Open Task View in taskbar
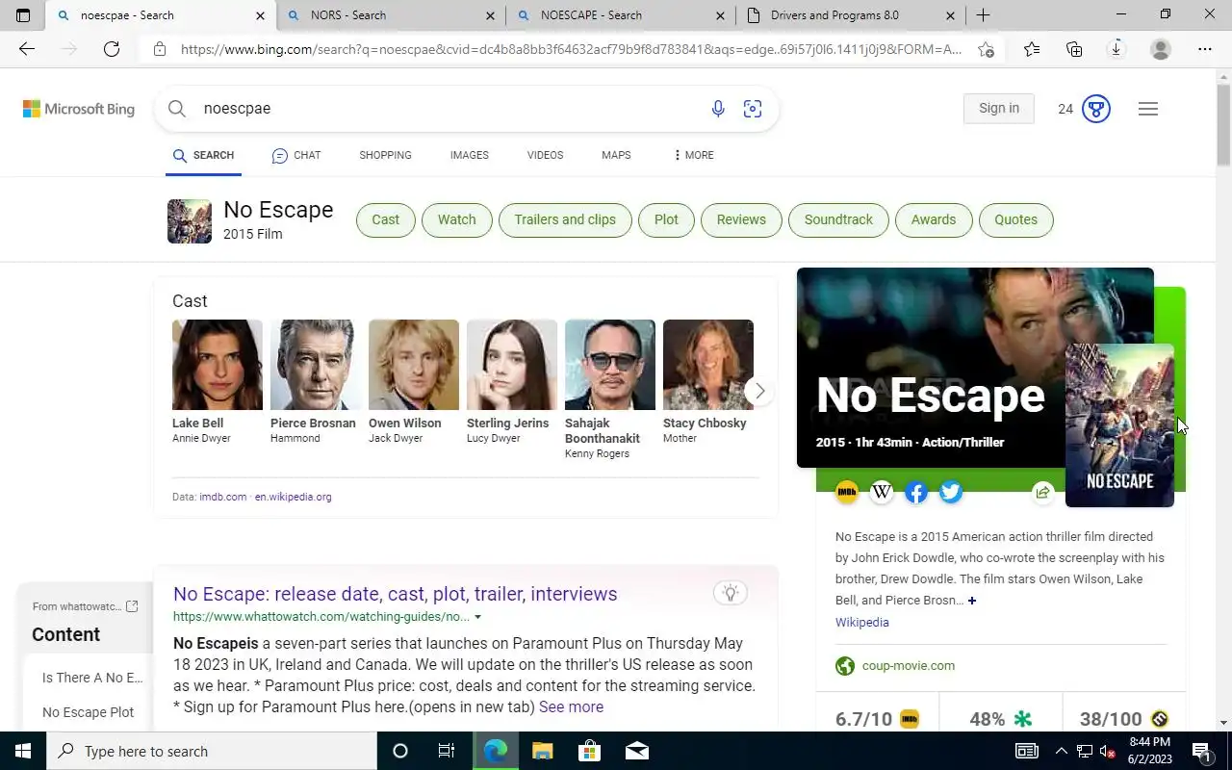The image size is (1232, 770). coord(447,751)
